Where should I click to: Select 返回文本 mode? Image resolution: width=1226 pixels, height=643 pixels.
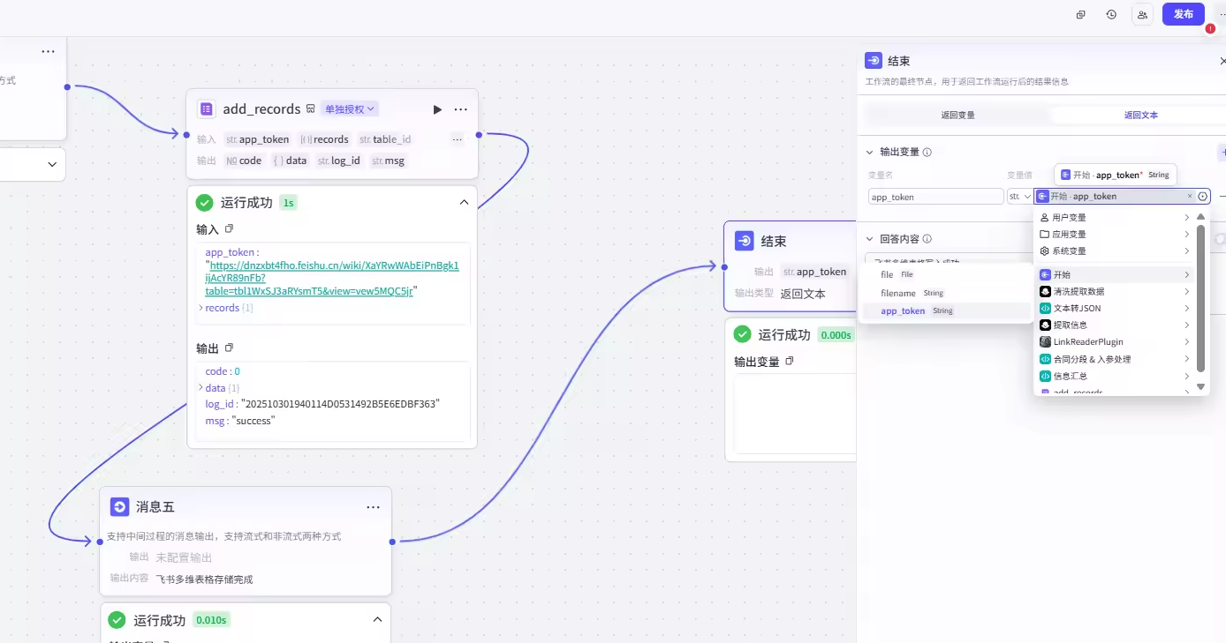[1140, 115]
